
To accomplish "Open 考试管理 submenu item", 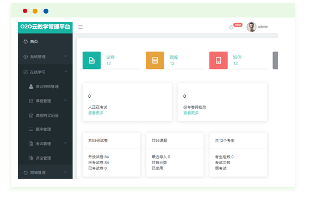I will pos(44,143).
